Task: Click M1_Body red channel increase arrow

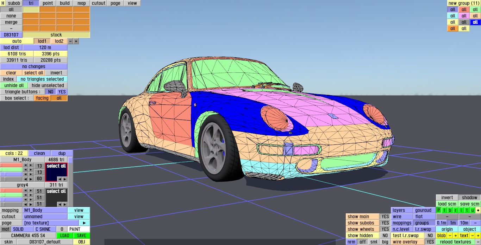Action: pyautogui.click(x=31, y=165)
